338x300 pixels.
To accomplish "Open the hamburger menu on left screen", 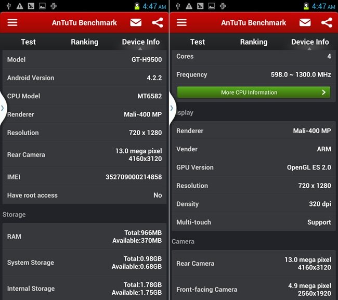I will click(12, 23).
